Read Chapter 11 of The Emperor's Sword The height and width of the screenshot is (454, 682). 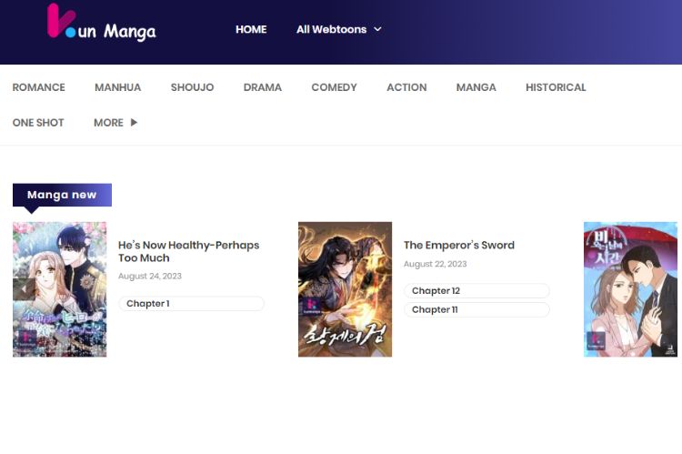pyautogui.click(x=476, y=310)
